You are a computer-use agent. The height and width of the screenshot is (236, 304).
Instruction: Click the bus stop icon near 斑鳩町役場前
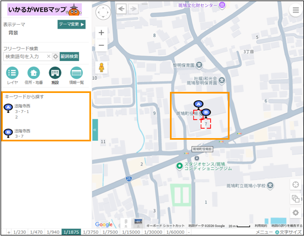pyautogui.click(x=197, y=158)
